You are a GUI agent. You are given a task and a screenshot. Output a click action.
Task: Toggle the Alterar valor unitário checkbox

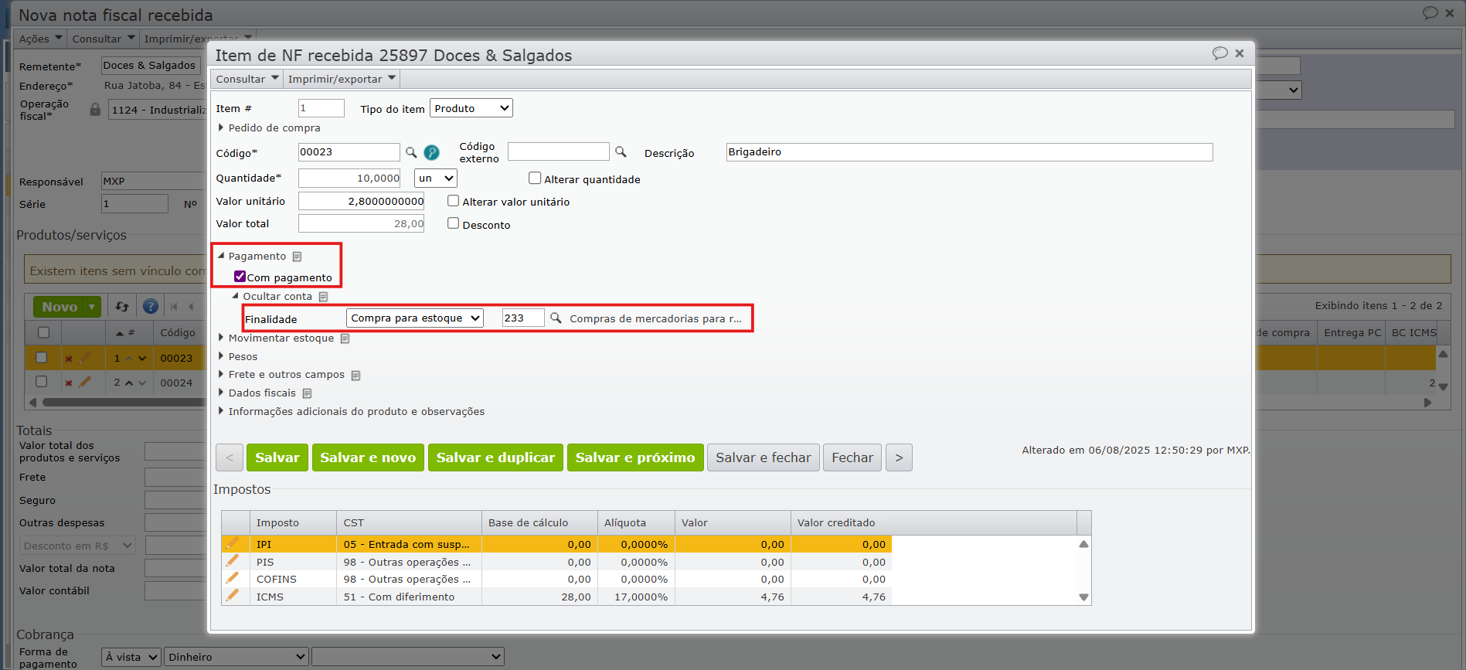(x=453, y=201)
